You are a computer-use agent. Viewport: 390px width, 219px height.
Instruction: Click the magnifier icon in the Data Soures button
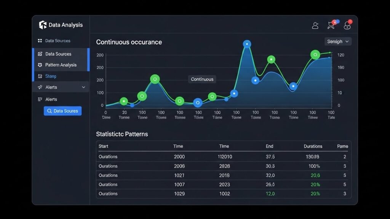49,111
